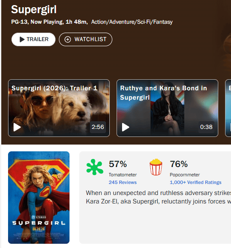This screenshot has width=231, height=248.
Task: Click the TRAILER button
Action: tap(33, 39)
